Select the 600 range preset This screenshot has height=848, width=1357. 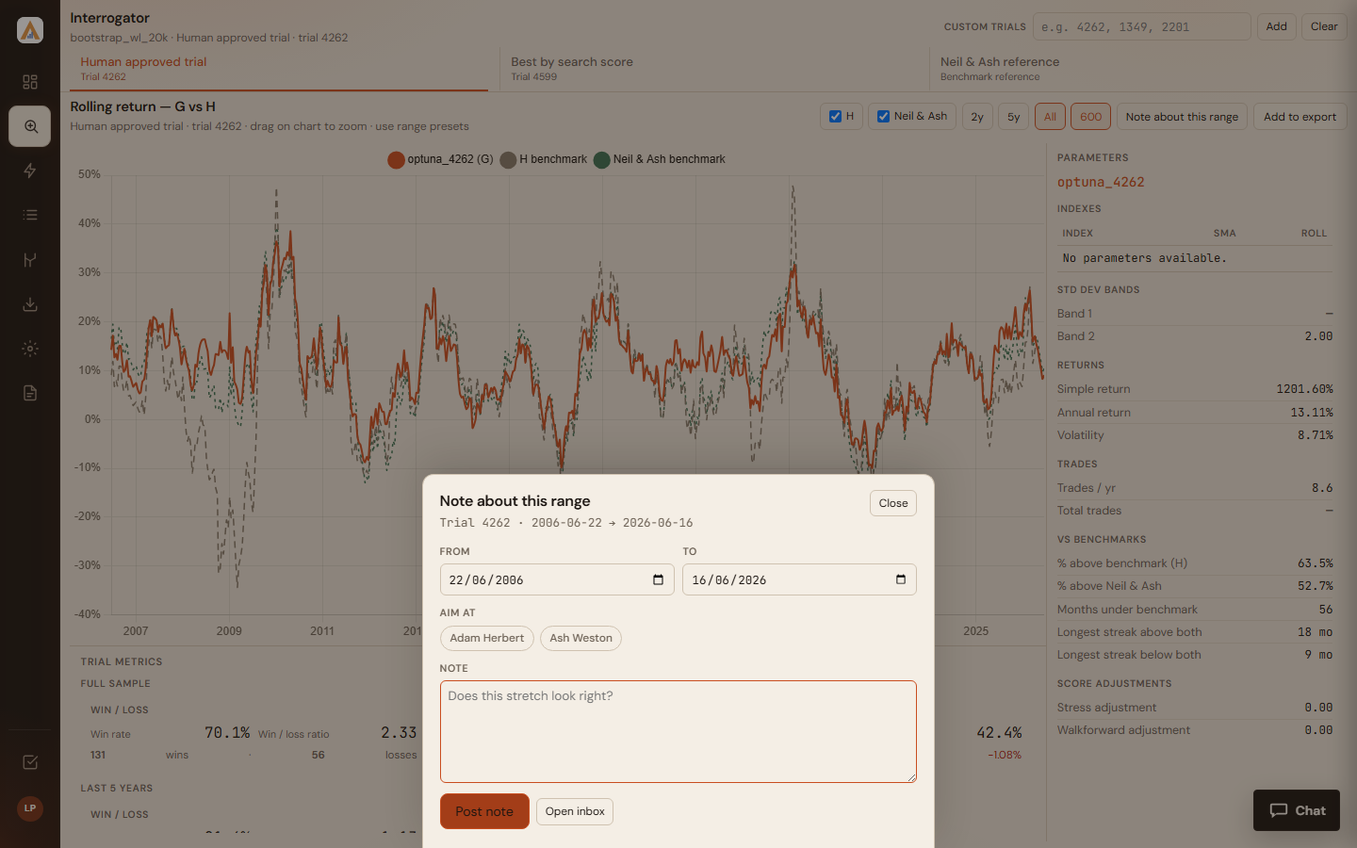pyautogui.click(x=1090, y=117)
